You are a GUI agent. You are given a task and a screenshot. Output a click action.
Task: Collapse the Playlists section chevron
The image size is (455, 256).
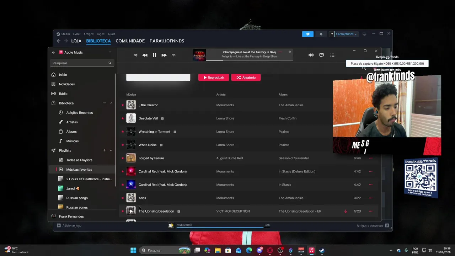click(x=111, y=150)
